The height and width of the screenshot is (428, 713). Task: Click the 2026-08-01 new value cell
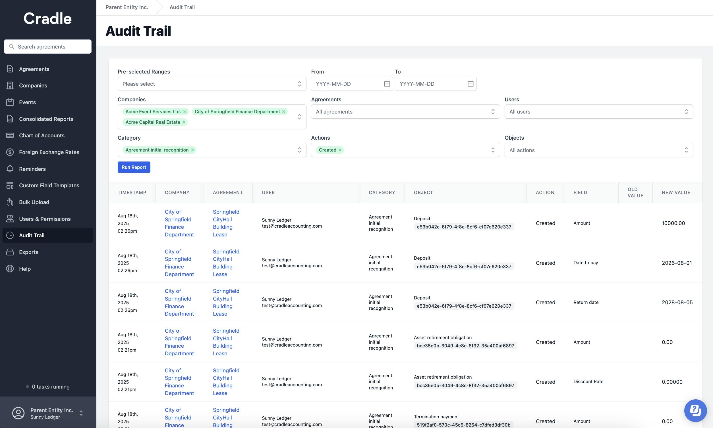677,263
